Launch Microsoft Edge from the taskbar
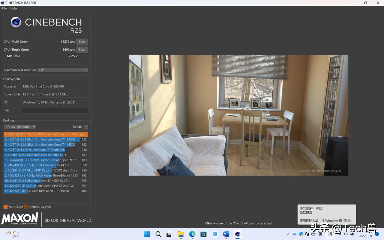 coord(192,234)
